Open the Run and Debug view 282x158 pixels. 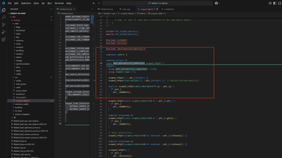(4, 32)
